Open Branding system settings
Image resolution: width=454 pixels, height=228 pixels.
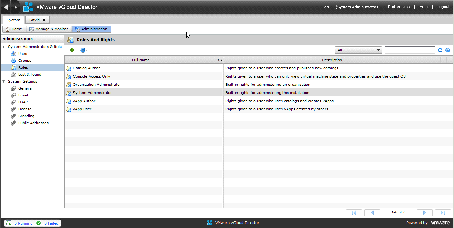click(x=26, y=116)
